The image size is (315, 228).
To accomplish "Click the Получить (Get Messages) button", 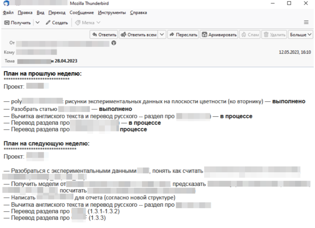I will pyautogui.click(x=17, y=23).
